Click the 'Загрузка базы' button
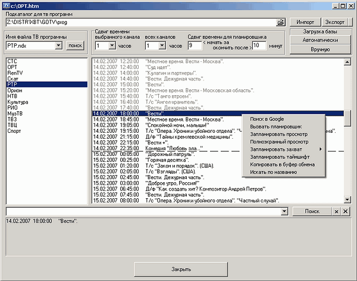 320,32
